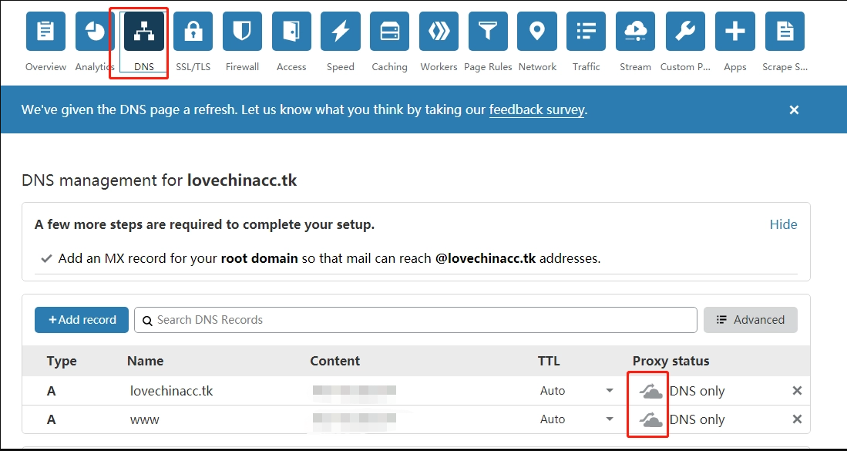Open the Apps plus icon
This screenshot has height=451, width=847.
point(735,32)
